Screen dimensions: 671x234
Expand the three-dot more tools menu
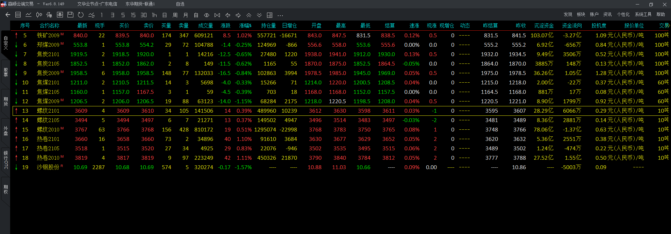pyautogui.click(x=280, y=15)
